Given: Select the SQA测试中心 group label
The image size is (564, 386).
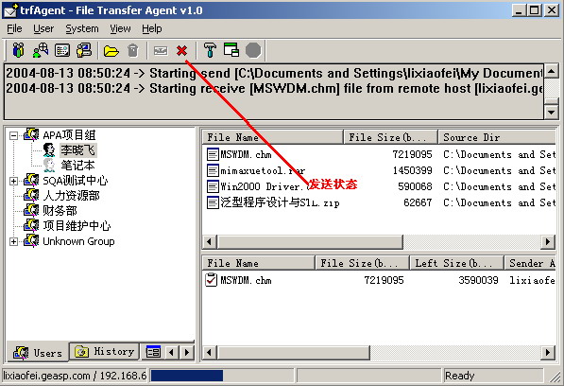Looking at the screenshot, I should click(x=76, y=181).
